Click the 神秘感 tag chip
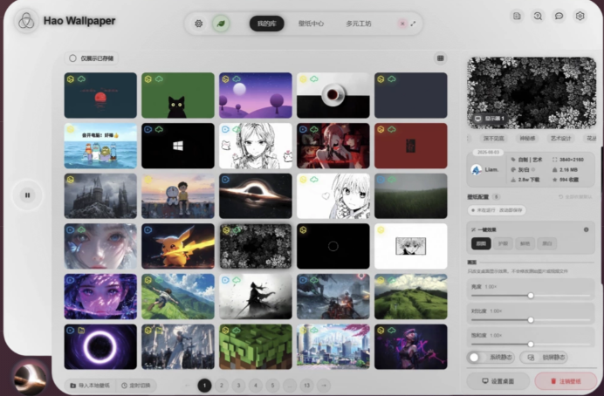This screenshot has width=604, height=396. point(527,138)
